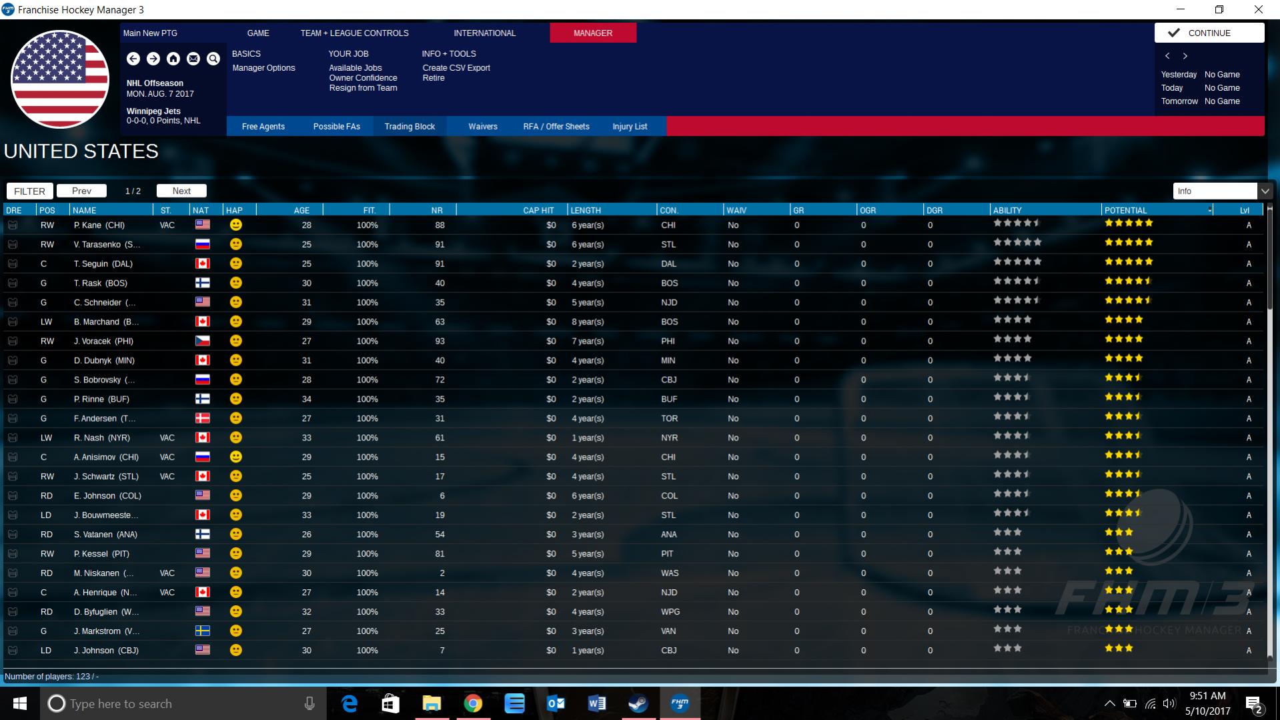Open Microsoft Edge from taskbar
Image resolution: width=1280 pixels, height=720 pixels.
point(350,703)
